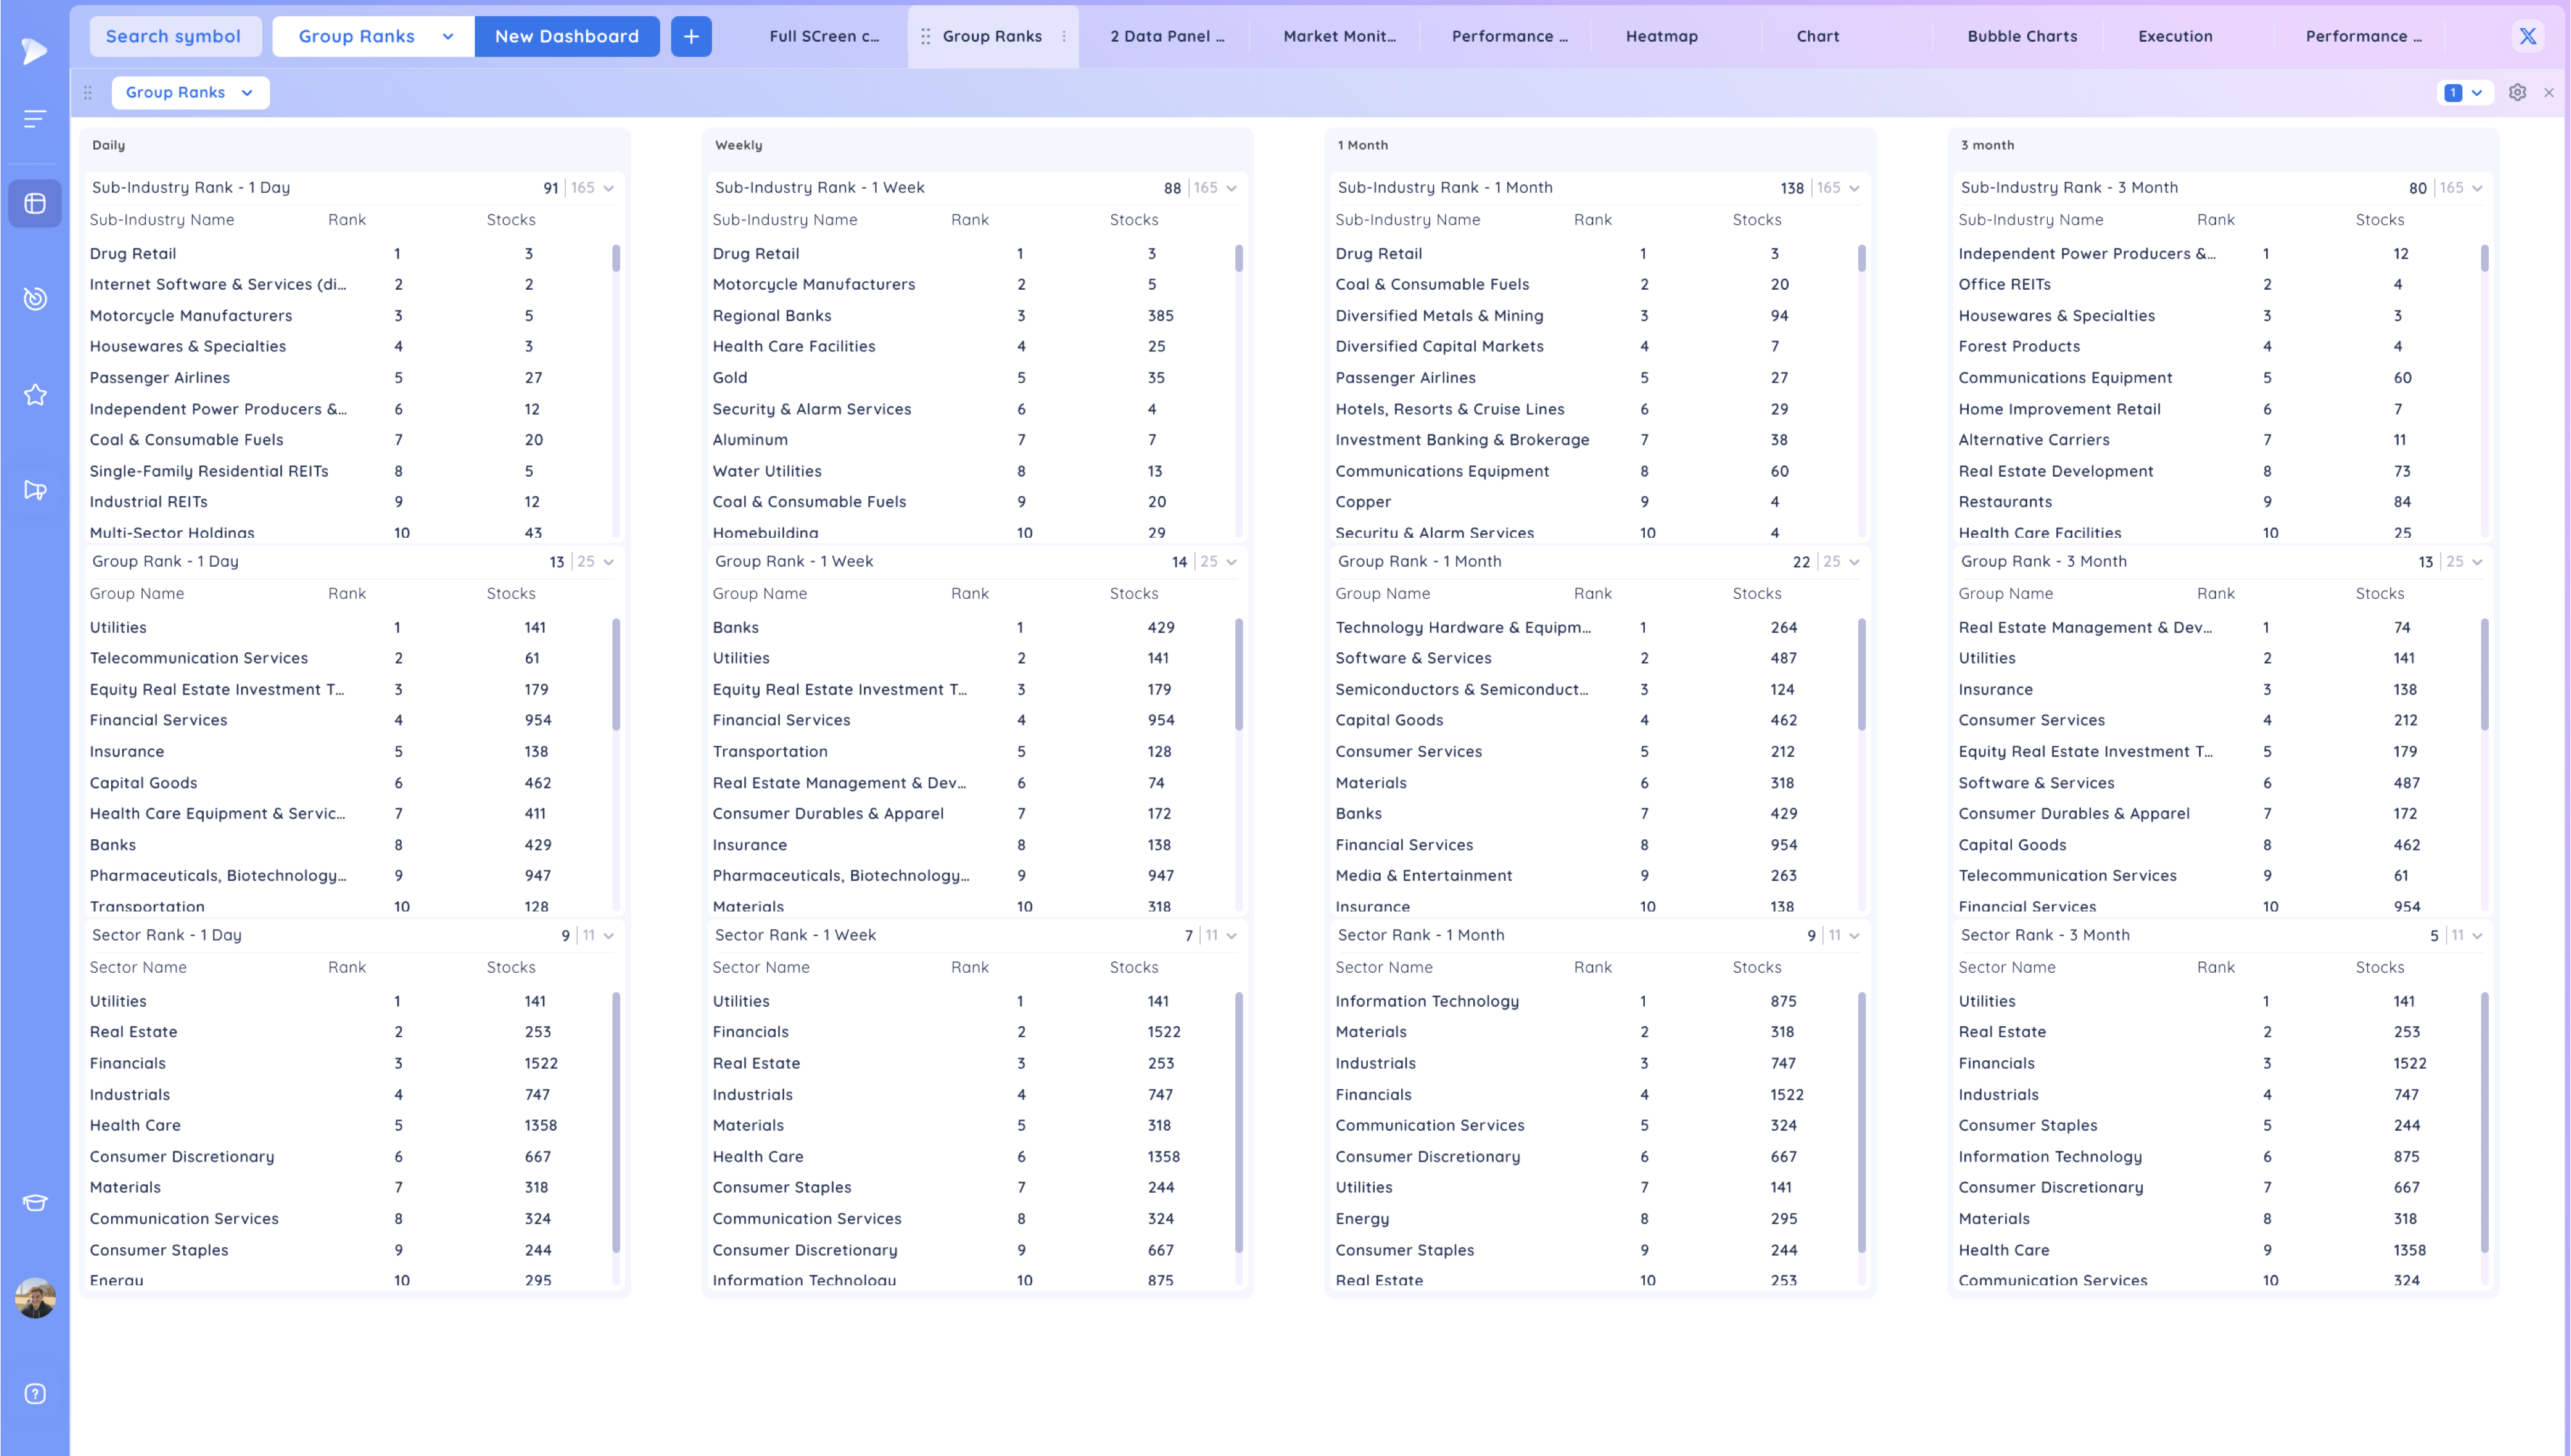Click the New Dashboard button

coord(566,36)
